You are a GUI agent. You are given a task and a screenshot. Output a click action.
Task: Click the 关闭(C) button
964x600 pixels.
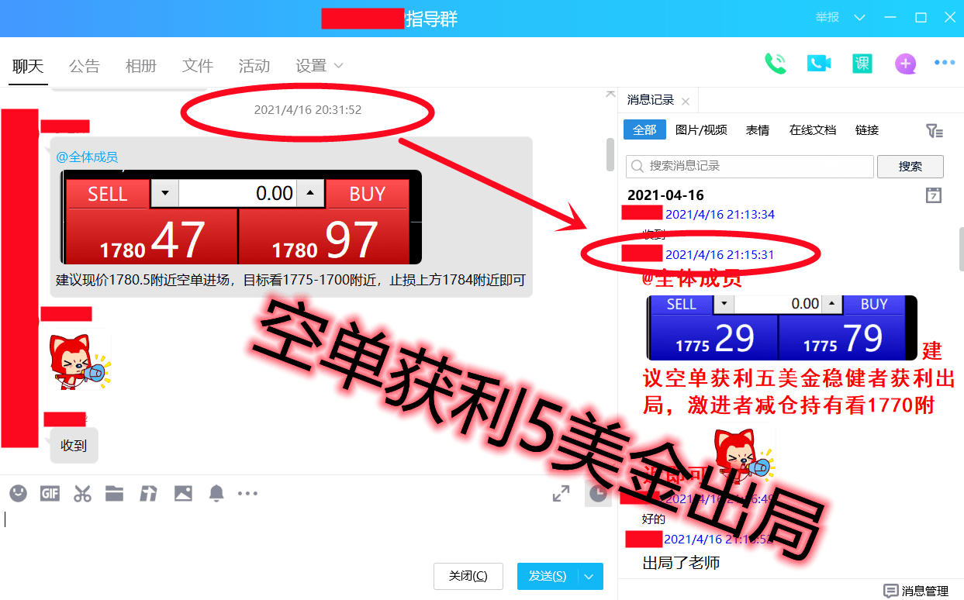[468, 576]
